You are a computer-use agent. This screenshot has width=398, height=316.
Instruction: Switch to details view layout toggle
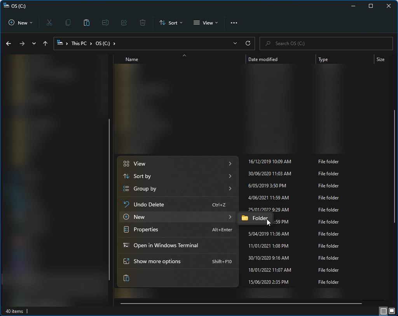pyautogui.click(x=383, y=311)
